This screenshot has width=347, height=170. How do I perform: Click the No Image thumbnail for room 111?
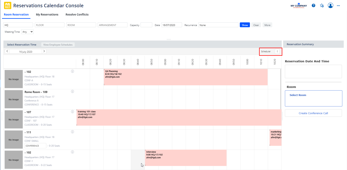pyautogui.click(x=14, y=140)
